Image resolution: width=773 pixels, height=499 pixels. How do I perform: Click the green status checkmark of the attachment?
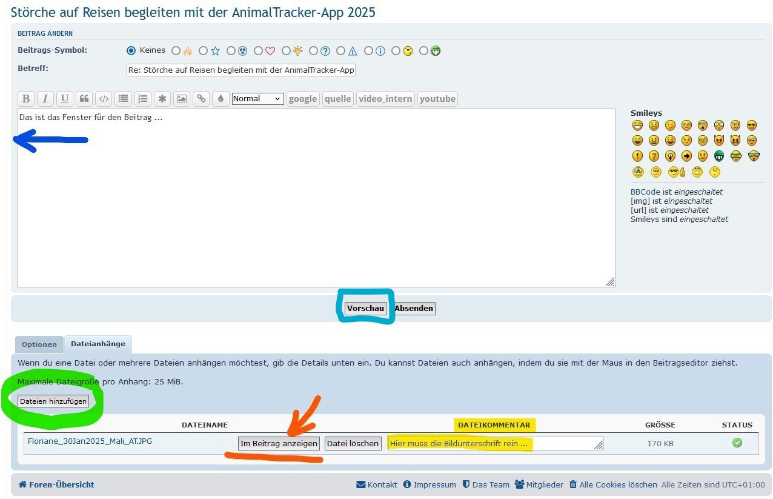[x=737, y=443]
